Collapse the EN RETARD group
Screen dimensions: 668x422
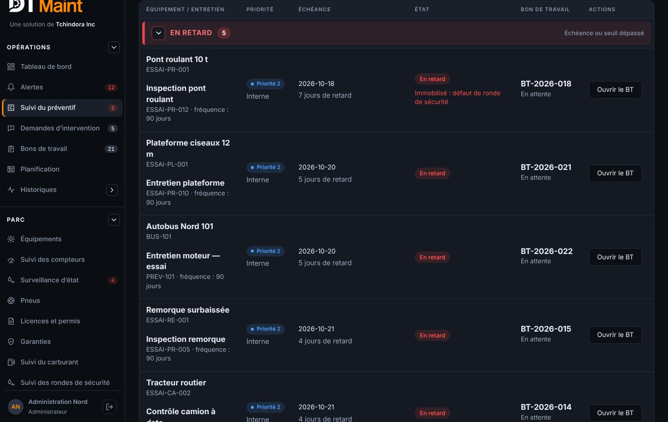158,33
